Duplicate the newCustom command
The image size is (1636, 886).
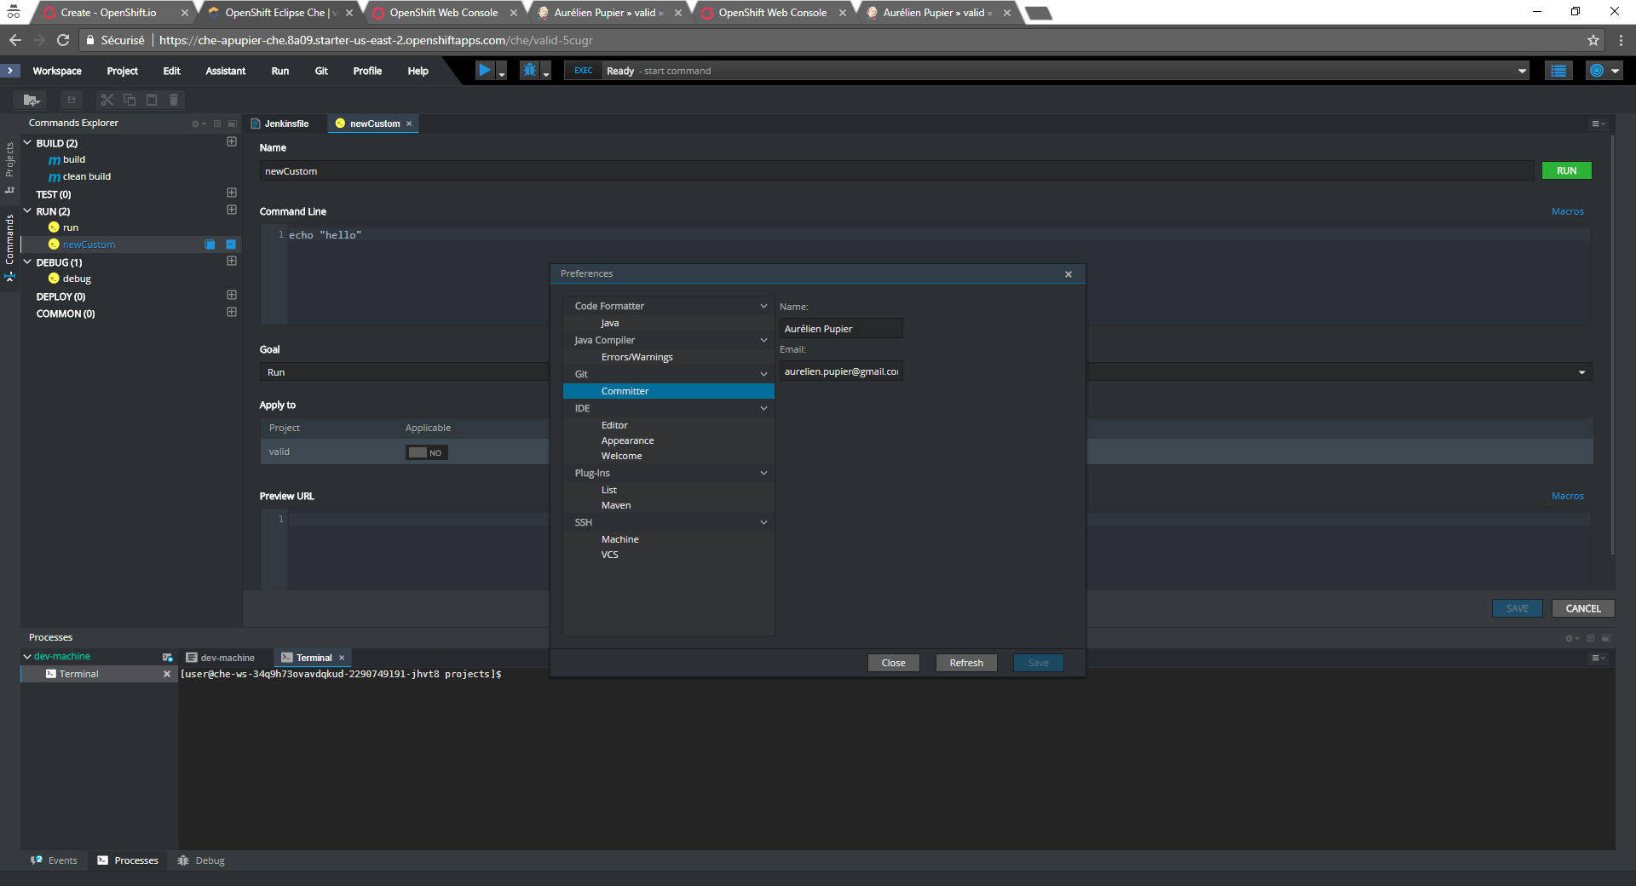coord(210,245)
